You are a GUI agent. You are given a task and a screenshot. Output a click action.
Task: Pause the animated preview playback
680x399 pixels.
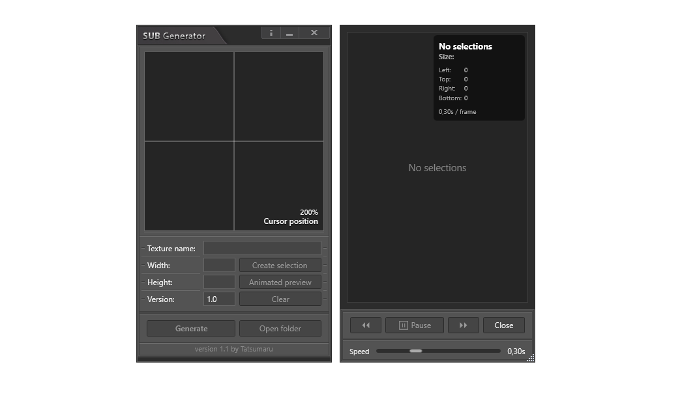[x=415, y=325]
